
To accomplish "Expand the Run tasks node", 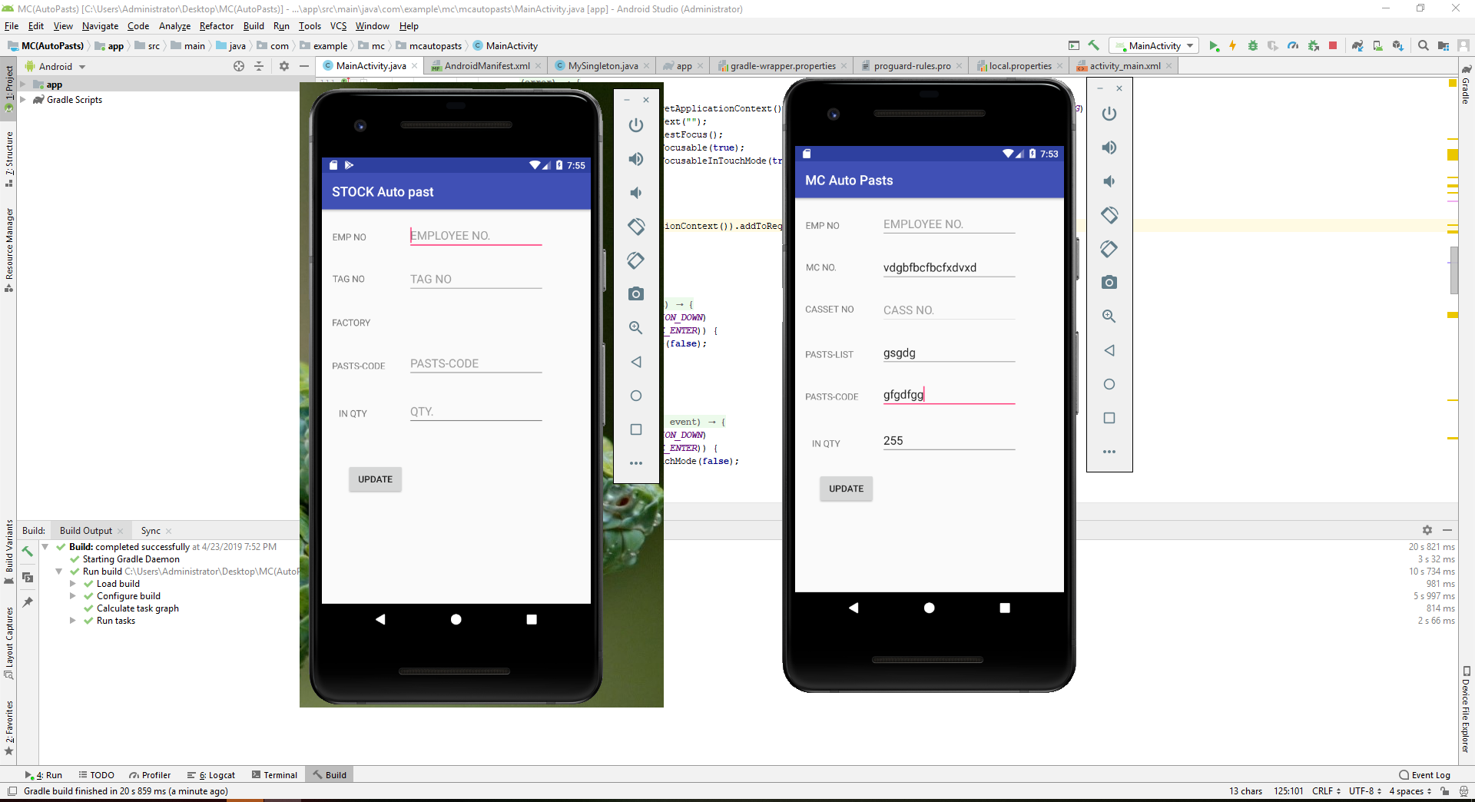I will pos(73,621).
